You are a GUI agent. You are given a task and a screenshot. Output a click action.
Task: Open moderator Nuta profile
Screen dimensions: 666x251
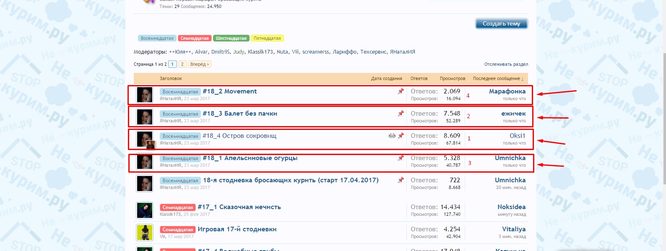click(282, 52)
